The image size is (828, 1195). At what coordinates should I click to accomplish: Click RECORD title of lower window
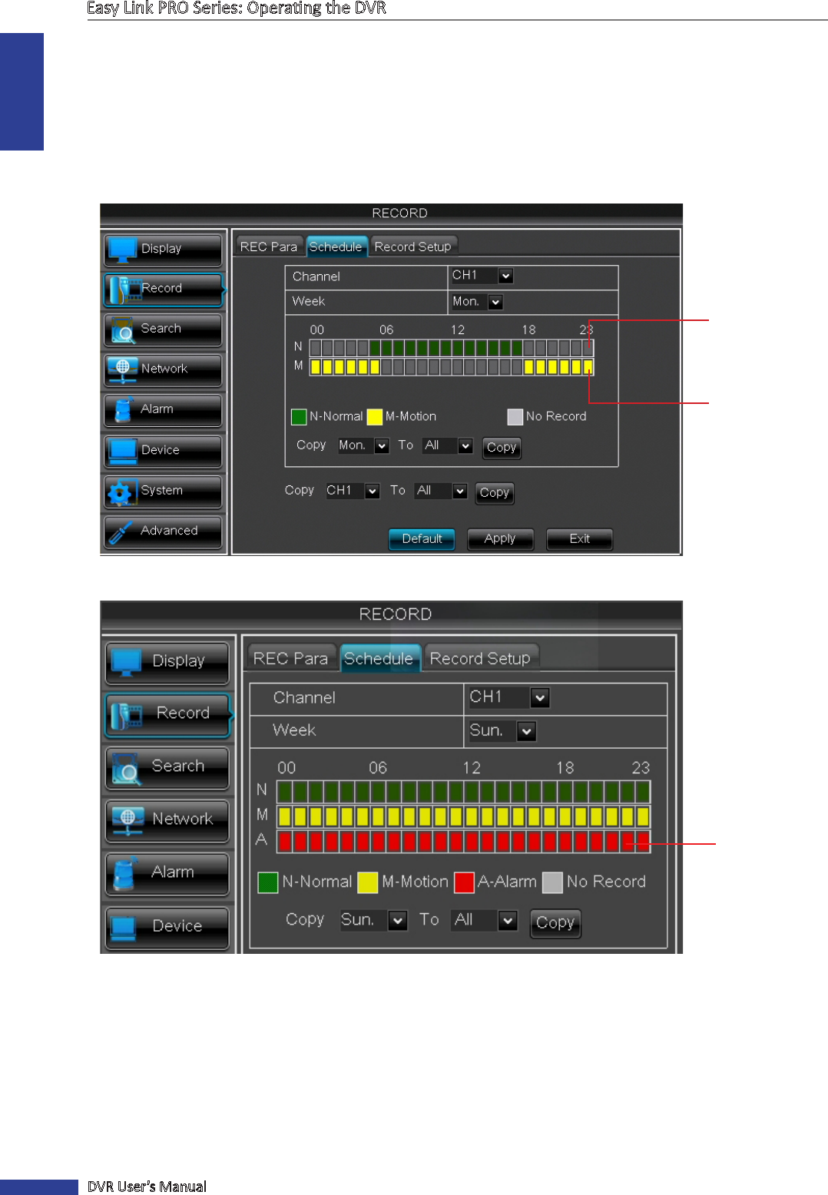pyautogui.click(x=395, y=614)
